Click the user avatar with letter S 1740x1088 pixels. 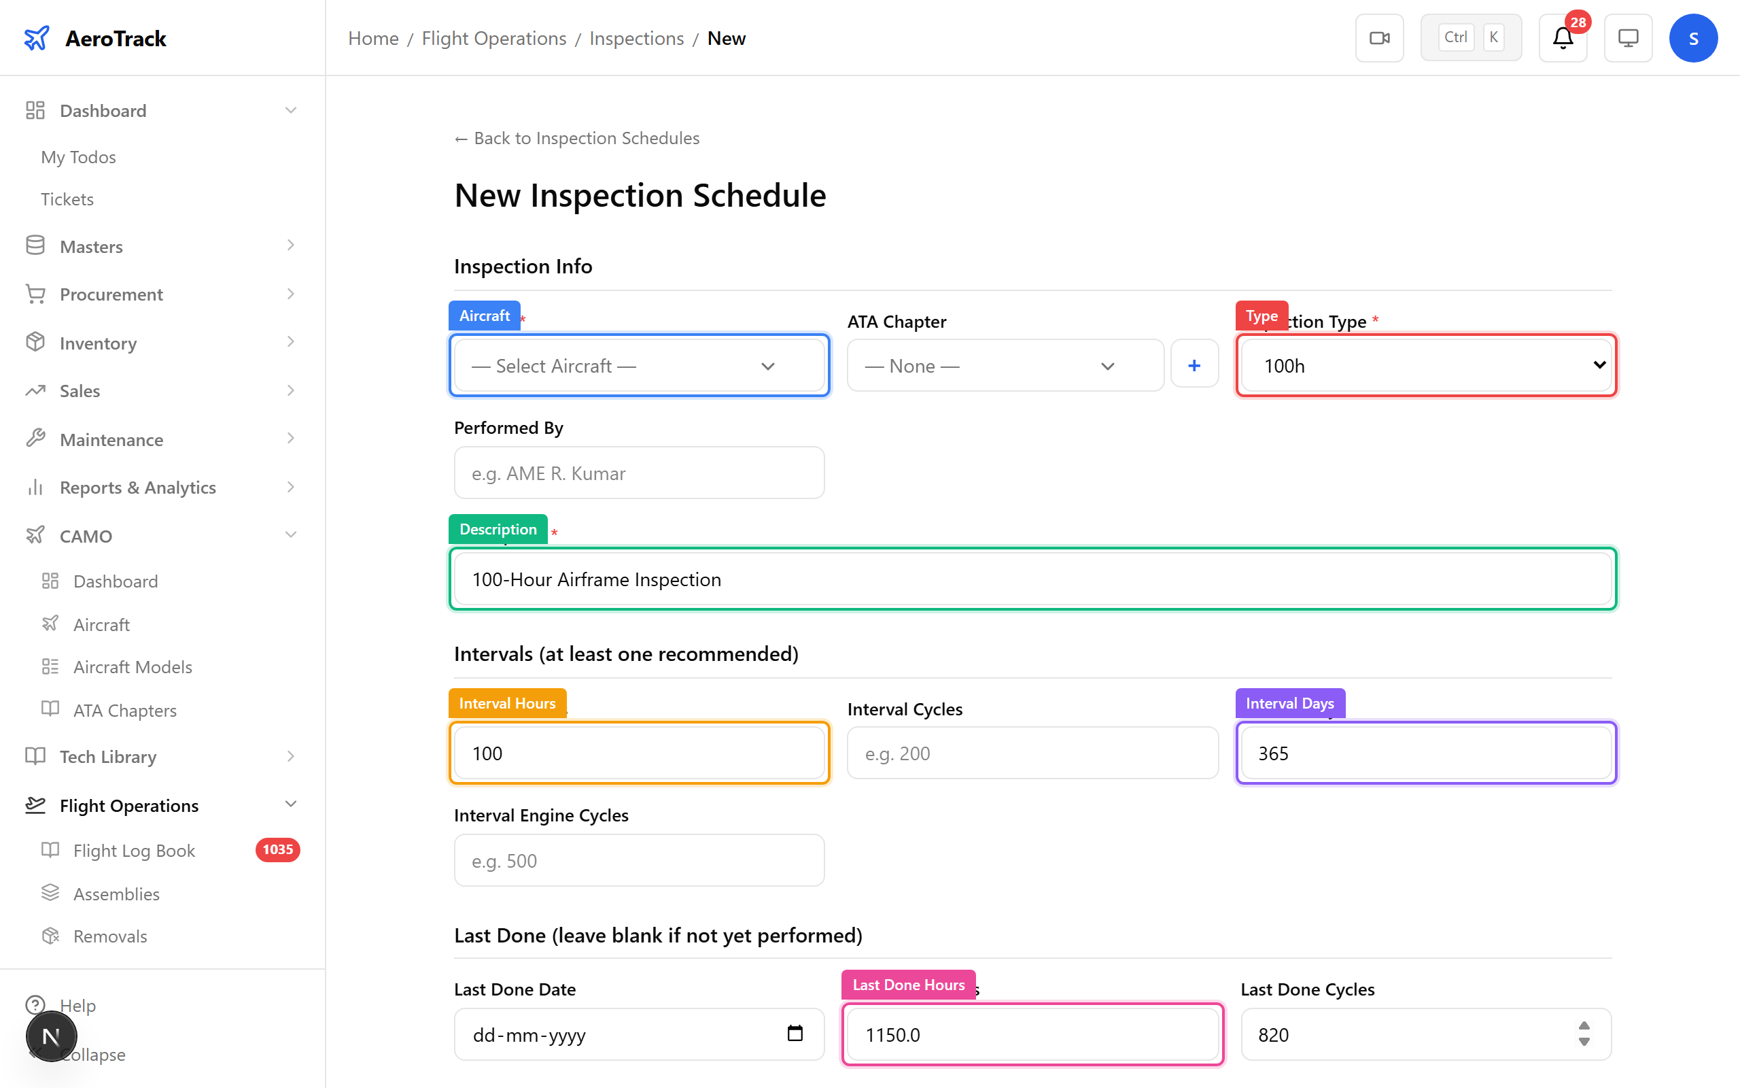(x=1694, y=37)
